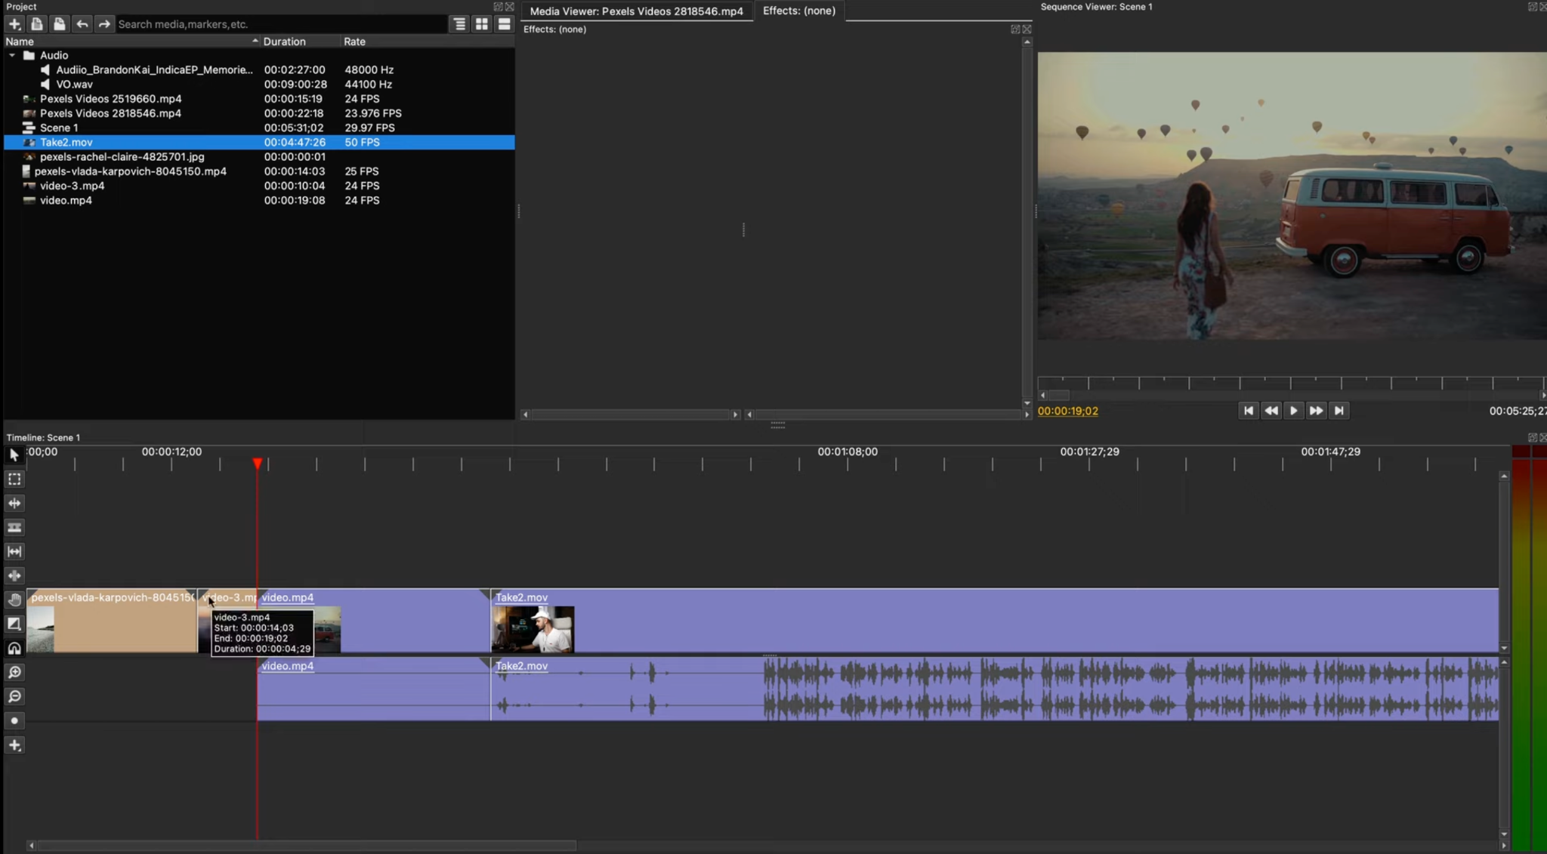The width and height of the screenshot is (1547, 854).
Task: Select the Rolling edit tool
Action: (14, 527)
